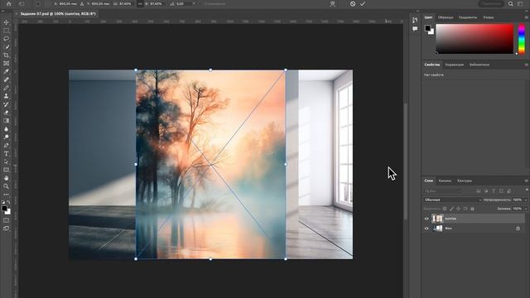
Task: Switch to the Контуры tab
Action: [465, 180]
